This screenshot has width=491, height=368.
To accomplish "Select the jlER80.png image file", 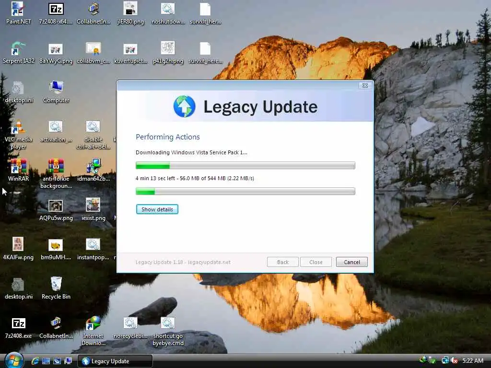I will click(130, 13).
